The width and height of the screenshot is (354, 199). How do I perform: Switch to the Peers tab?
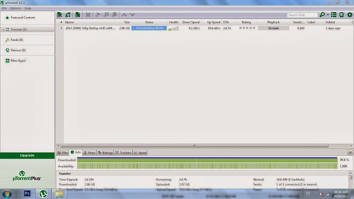pyautogui.click(x=90, y=153)
